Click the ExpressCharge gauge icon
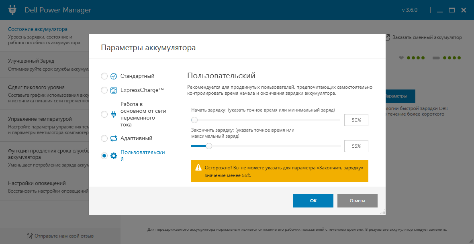The image size is (474, 244). [x=114, y=90]
